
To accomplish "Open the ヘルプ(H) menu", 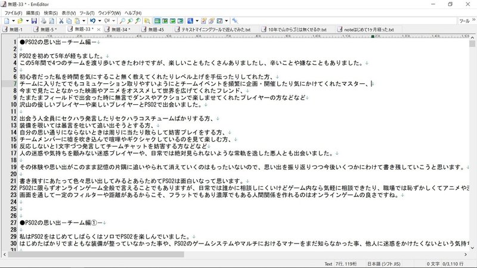I will pos(133,13).
